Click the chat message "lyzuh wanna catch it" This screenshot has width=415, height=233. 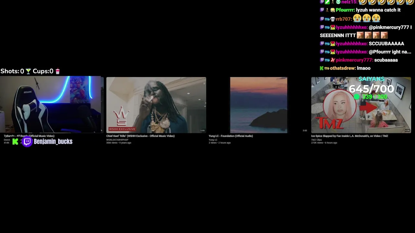[x=378, y=10]
